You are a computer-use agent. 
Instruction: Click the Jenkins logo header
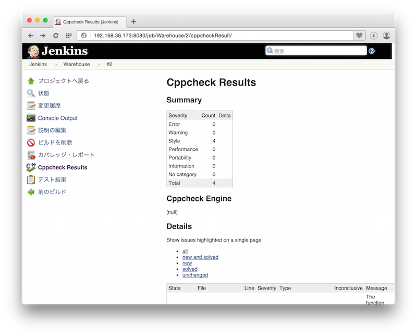tap(58, 51)
